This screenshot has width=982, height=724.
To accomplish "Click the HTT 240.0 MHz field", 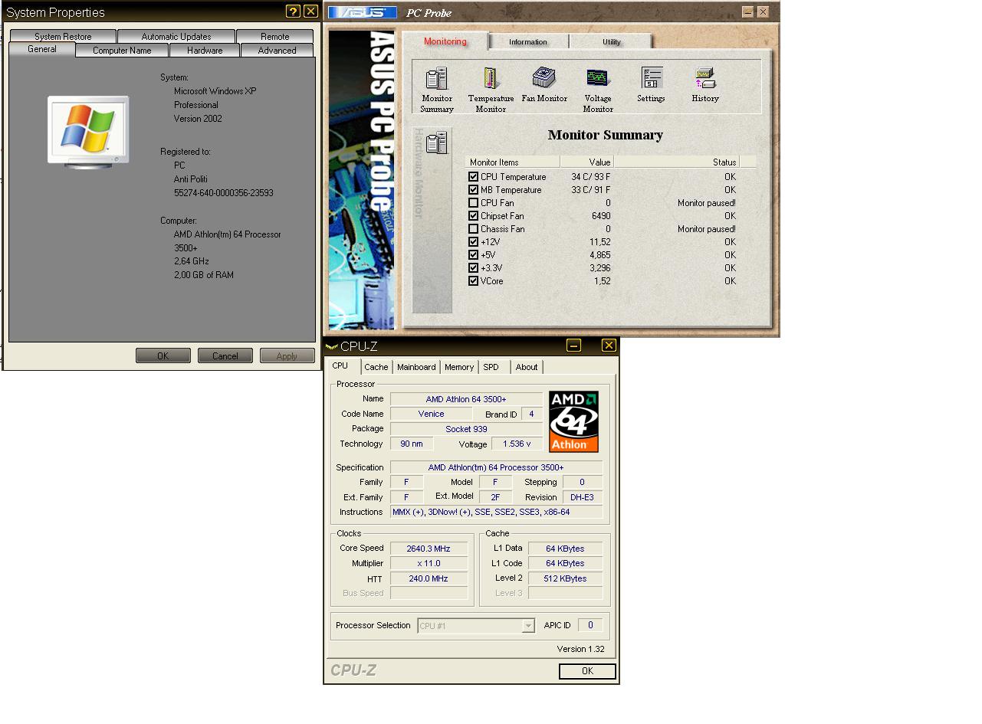I will (x=429, y=578).
